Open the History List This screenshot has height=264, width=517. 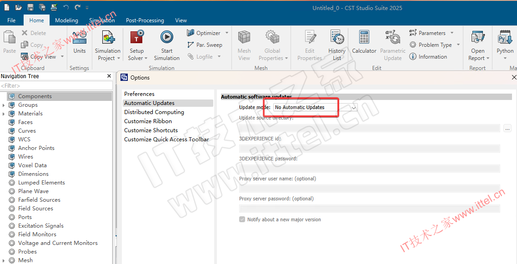coord(336,45)
